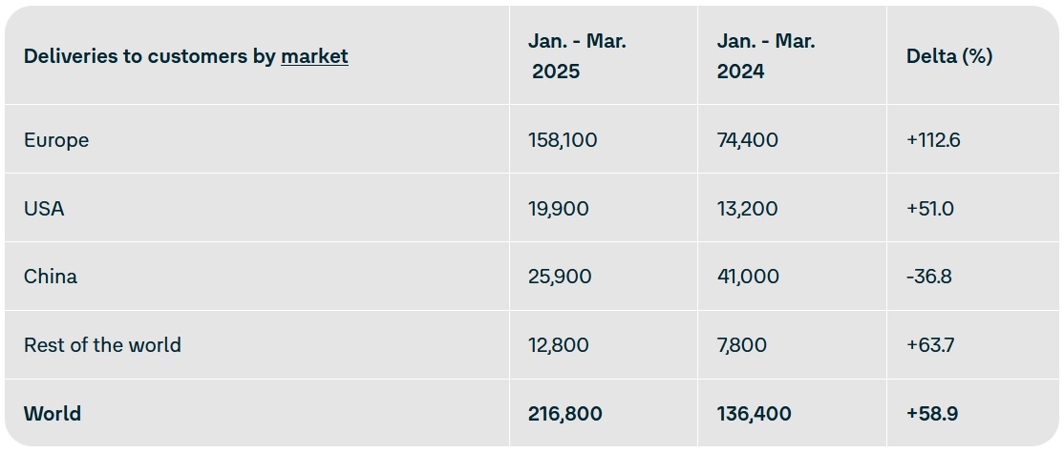Screen dimensions: 1064x453
Task: Click the World delta value +58.9
Action: click(x=932, y=414)
